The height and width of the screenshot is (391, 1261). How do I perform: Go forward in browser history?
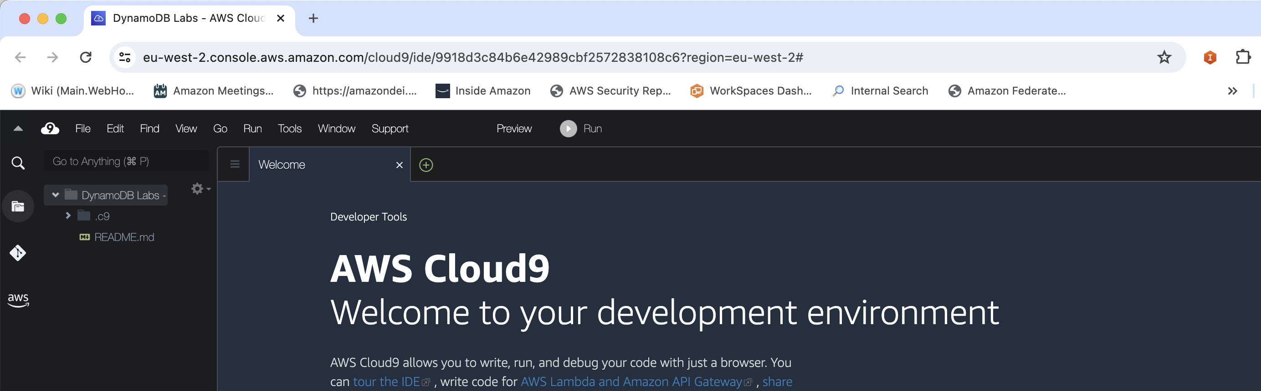pos(52,58)
